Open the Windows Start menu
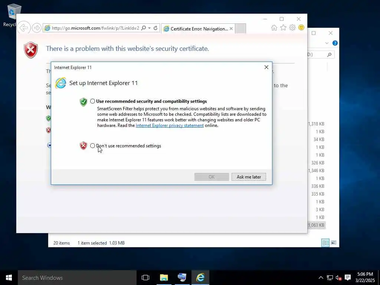Image resolution: width=380 pixels, height=285 pixels. (9, 278)
